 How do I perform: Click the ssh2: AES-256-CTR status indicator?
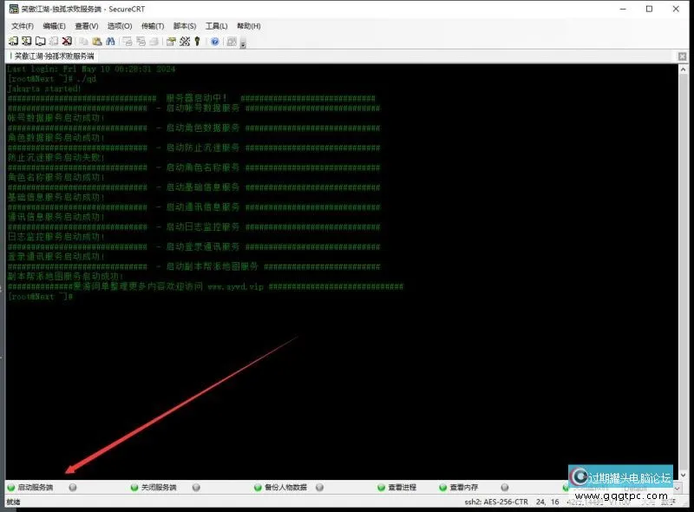[x=494, y=501]
